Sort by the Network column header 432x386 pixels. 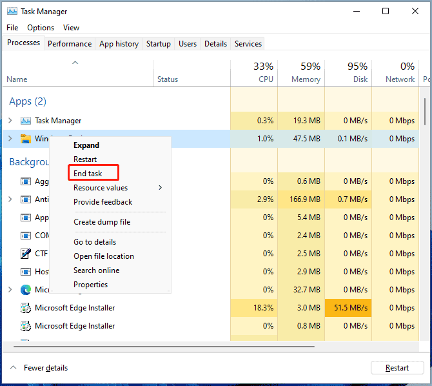coord(395,73)
